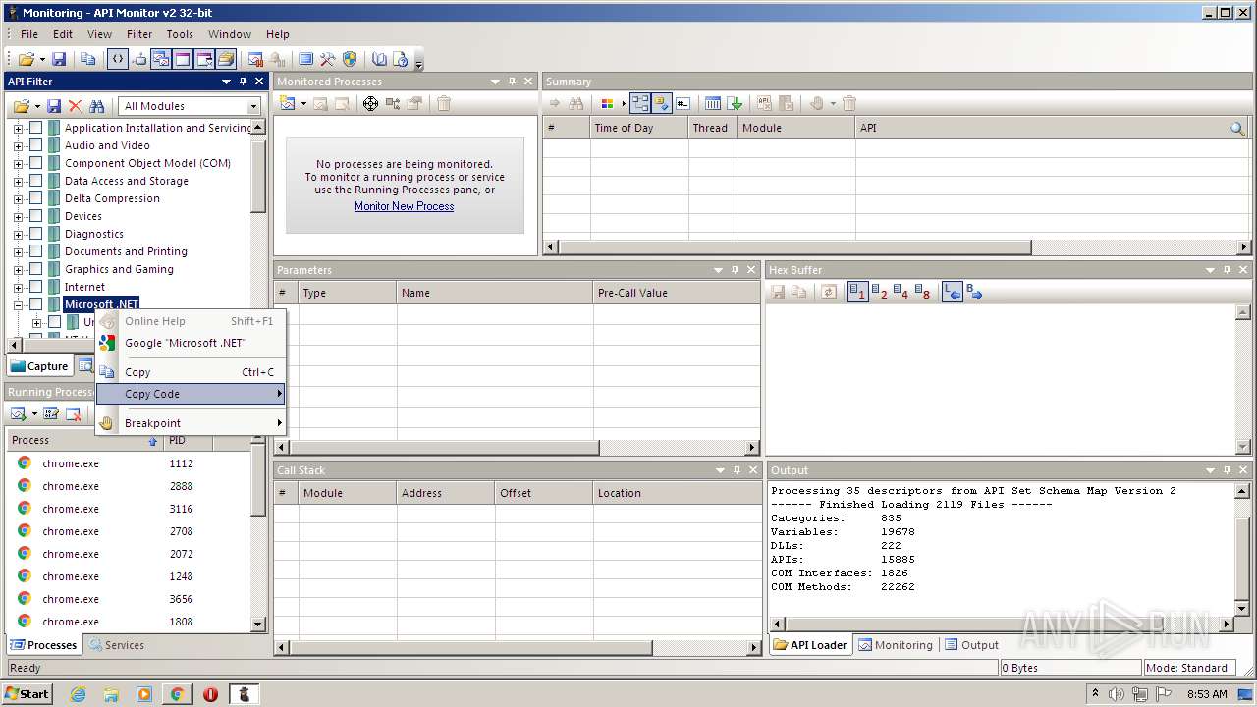This screenshot has width=1257, height=707.
Task: Click the help question-mark document toolbar icon
Action: pos(401,60)
